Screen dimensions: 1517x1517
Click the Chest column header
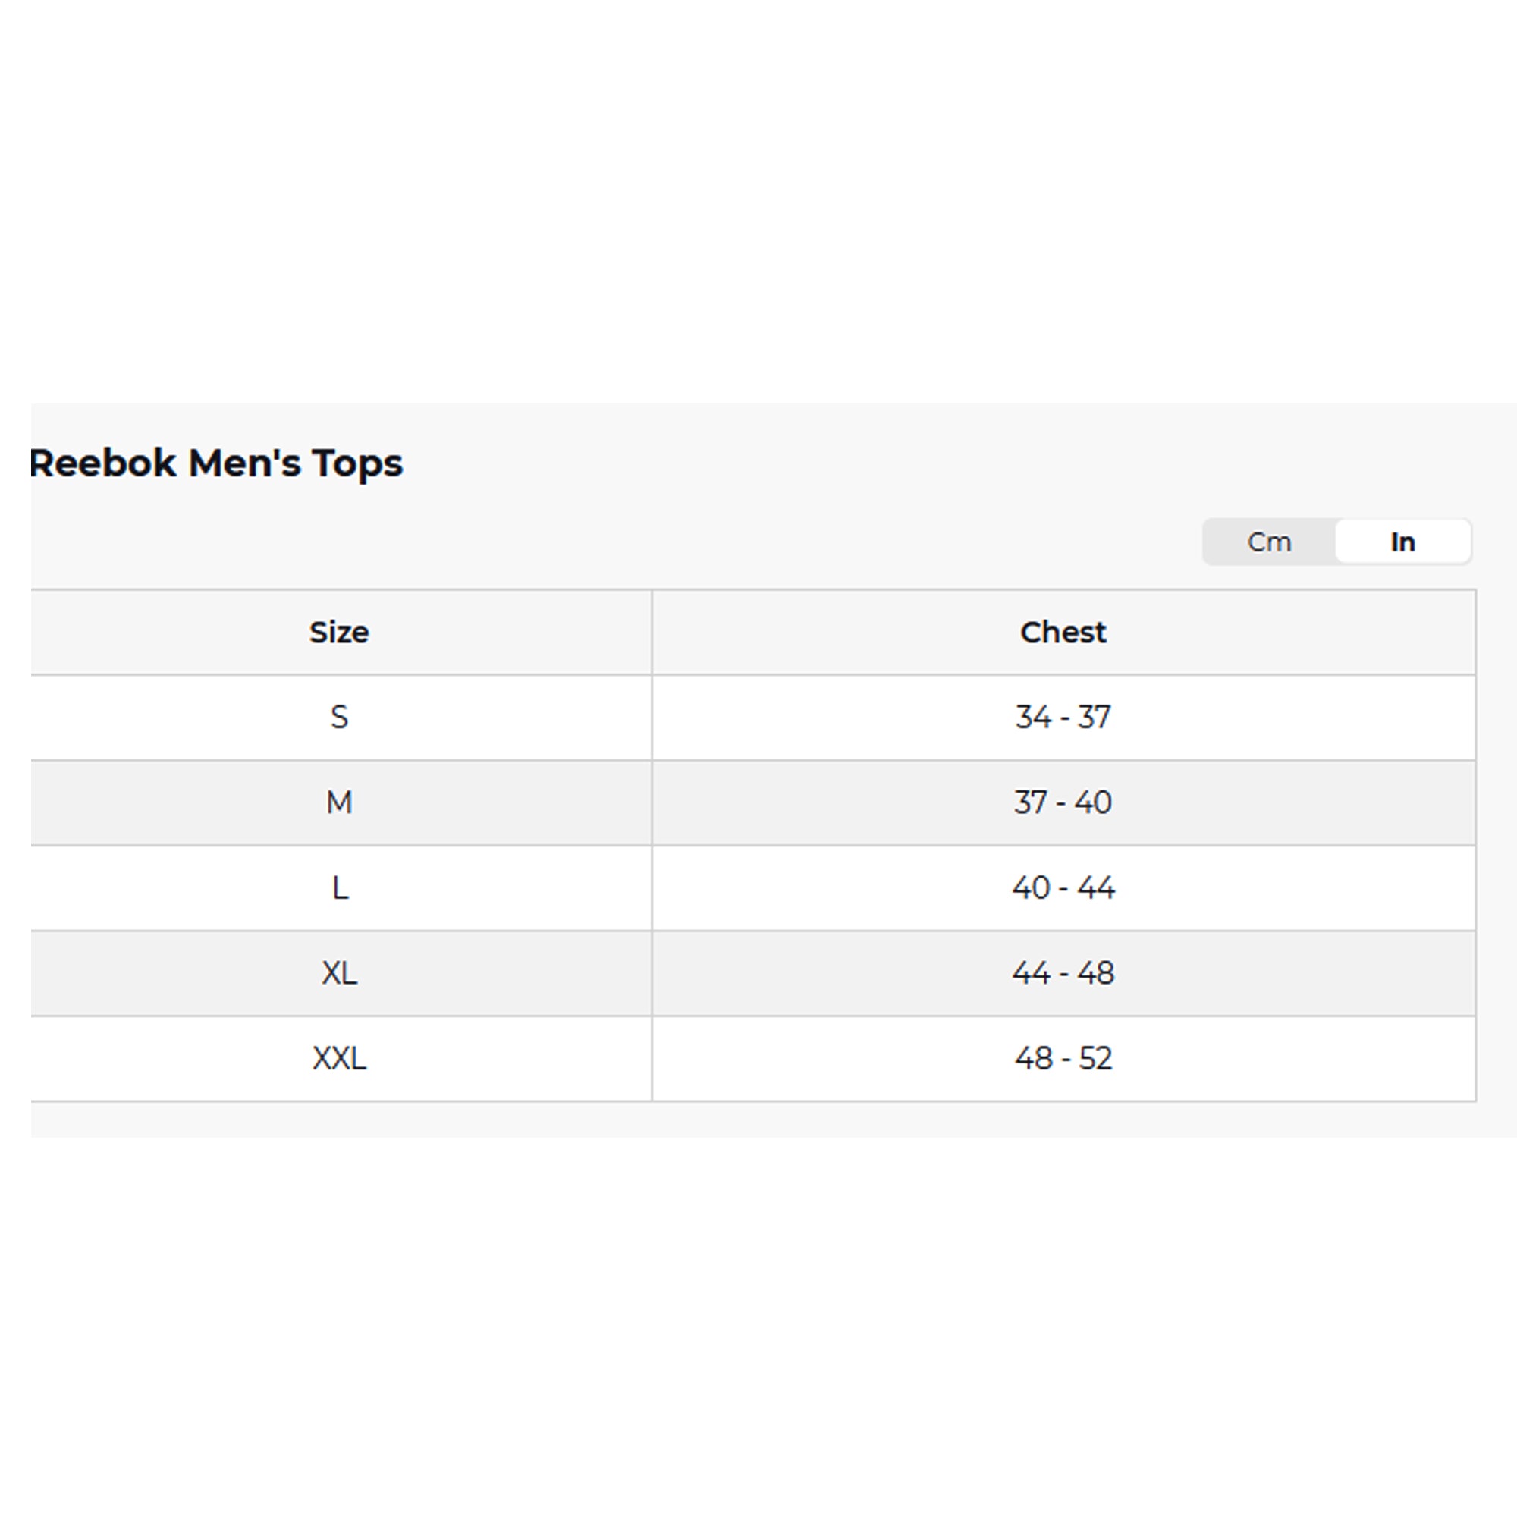[1063, 632]
